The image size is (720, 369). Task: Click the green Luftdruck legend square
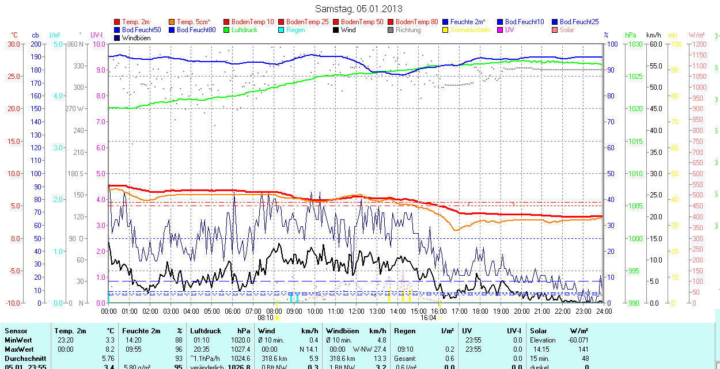pyautogui.click(x=226, y=30)
